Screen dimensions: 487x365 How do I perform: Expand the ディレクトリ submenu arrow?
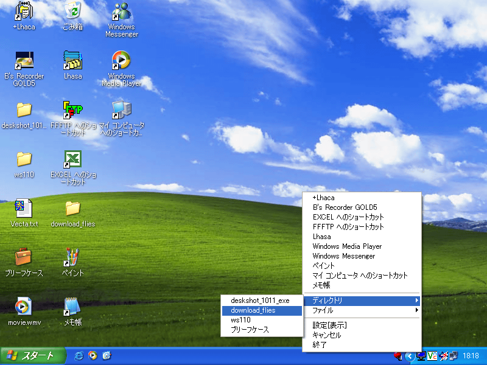point(416,300)
